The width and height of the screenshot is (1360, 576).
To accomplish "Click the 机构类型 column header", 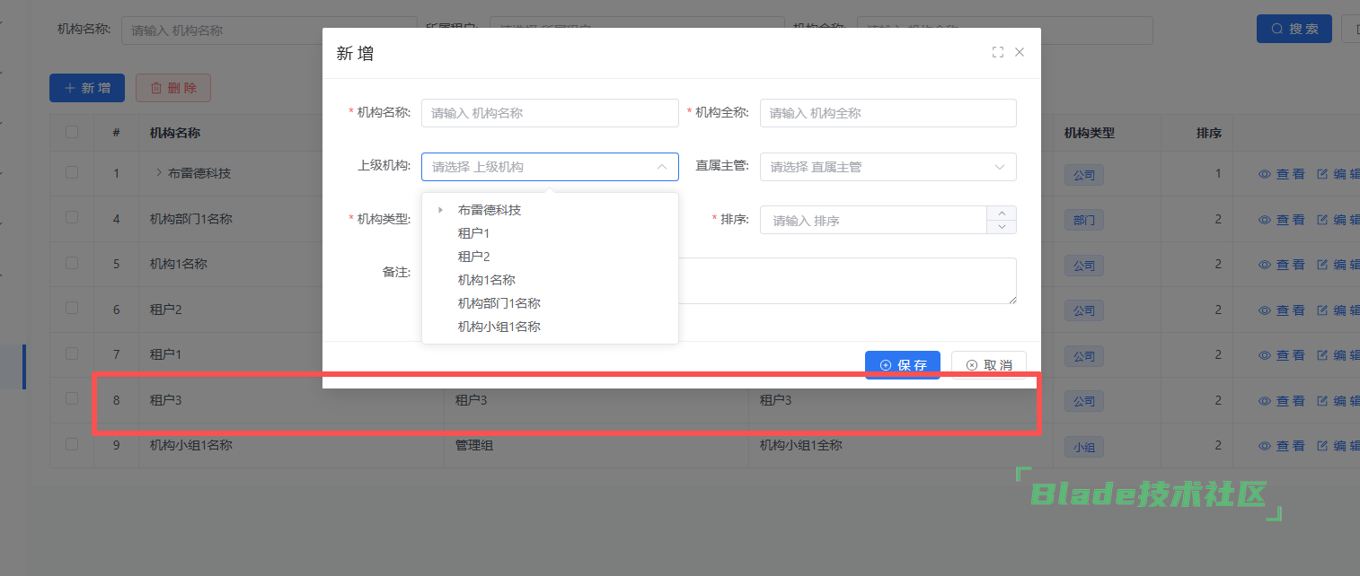I will point(1090,133).
